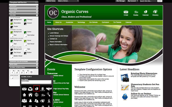Select the globe icon in icon picker
Image resolution: width=172 pixels, height=107 pixels.
click(x=37, y=94)
